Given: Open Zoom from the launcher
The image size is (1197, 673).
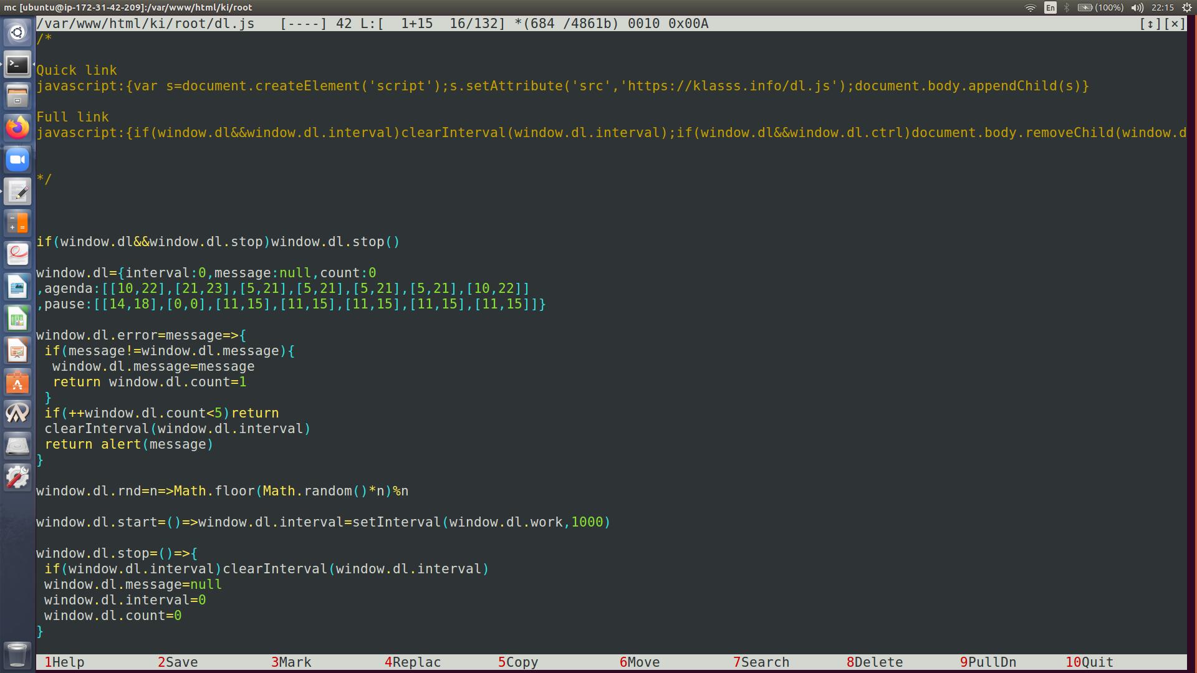Looking at the screenshot, I should [x=17, y=160].
